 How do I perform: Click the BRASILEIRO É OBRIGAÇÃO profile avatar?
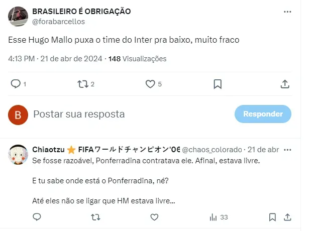[18, 16]
